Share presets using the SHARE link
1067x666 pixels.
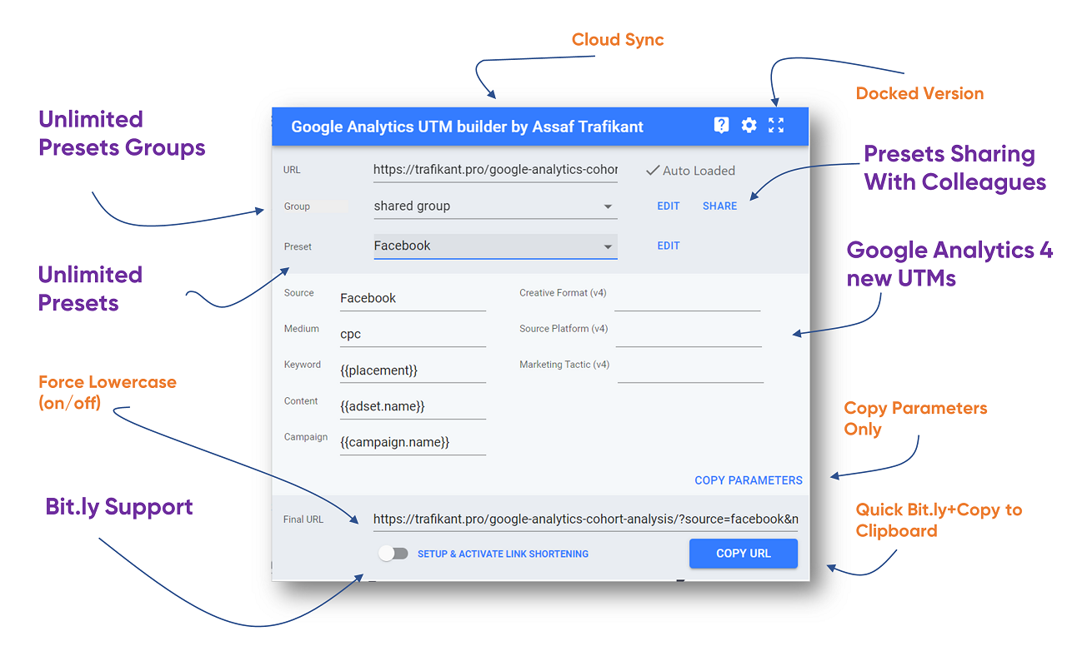click(719, 206)
